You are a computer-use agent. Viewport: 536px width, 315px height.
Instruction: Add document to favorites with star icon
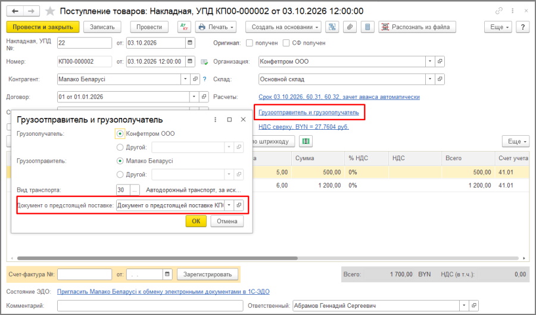tap(50, 11)
